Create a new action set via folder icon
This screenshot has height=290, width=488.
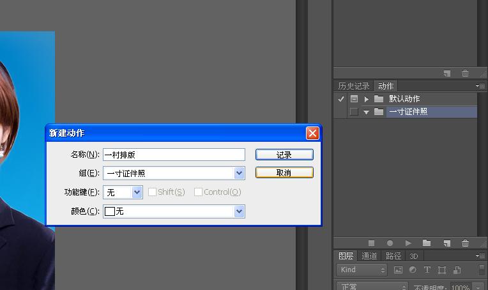click(427, 243)
